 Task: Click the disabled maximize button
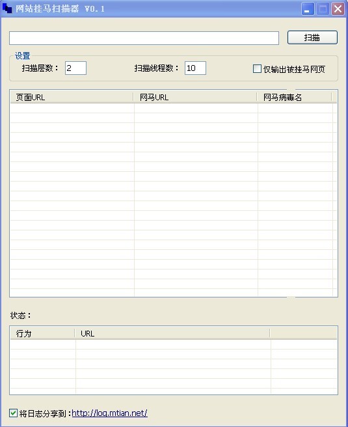click(x=323, y=9)
